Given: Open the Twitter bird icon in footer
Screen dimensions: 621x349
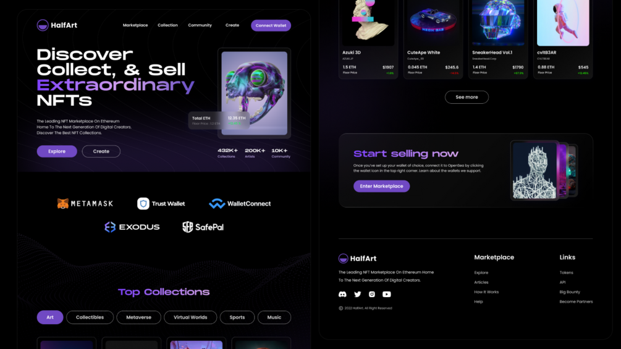Looking at the screenshot, I should 358,295.
